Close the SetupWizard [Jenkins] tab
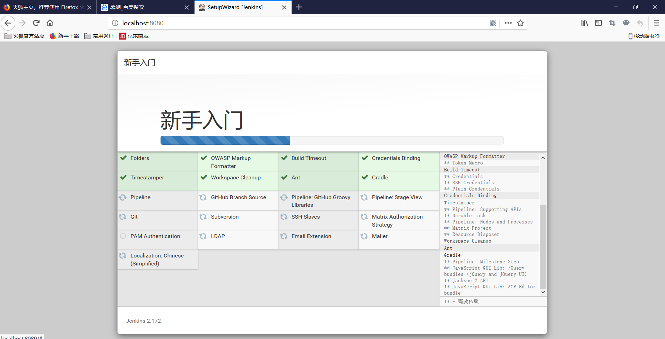Image resolution: width=665 pixels, height=339 pixels. [x=284, y=7]
